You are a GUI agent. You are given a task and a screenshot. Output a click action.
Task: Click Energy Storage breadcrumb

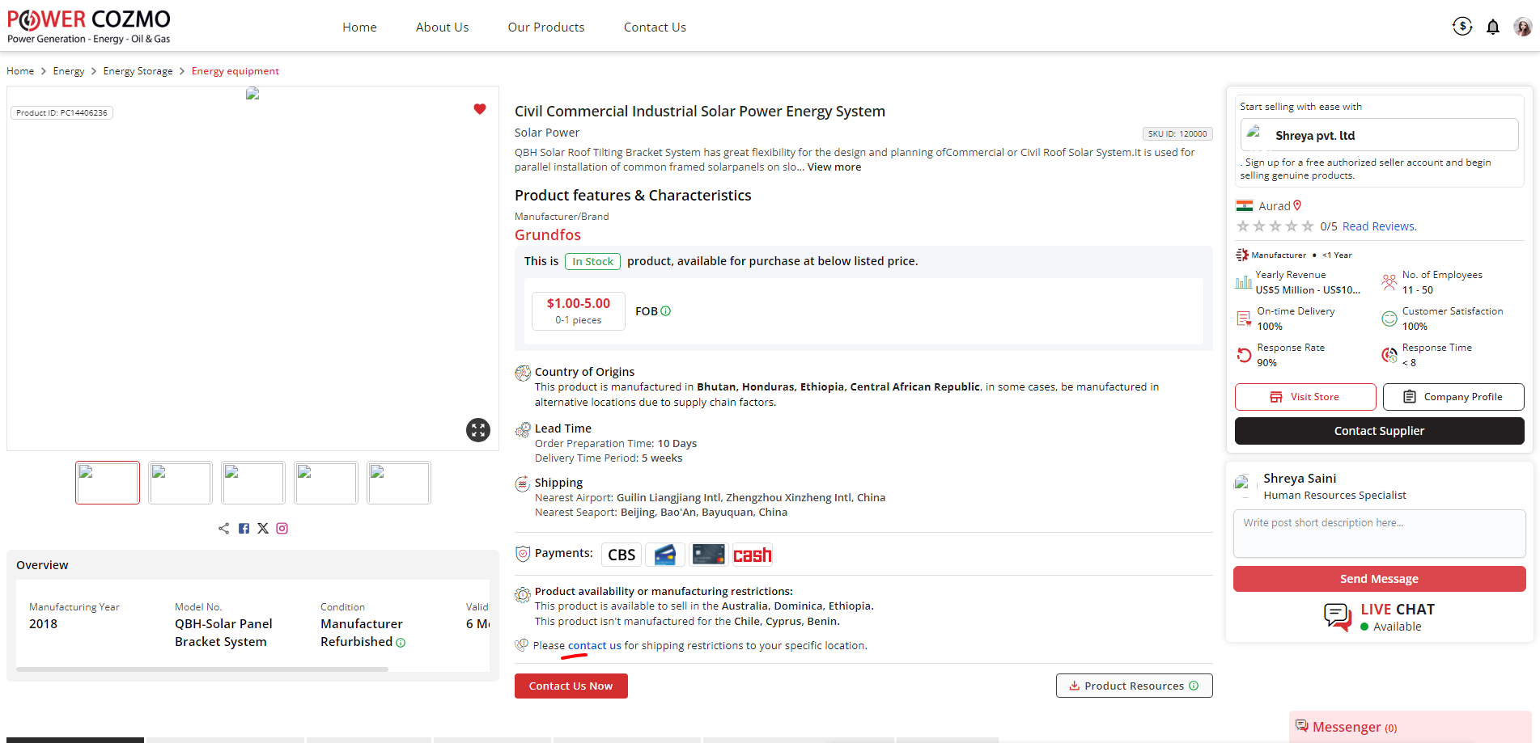pos(138,71)
